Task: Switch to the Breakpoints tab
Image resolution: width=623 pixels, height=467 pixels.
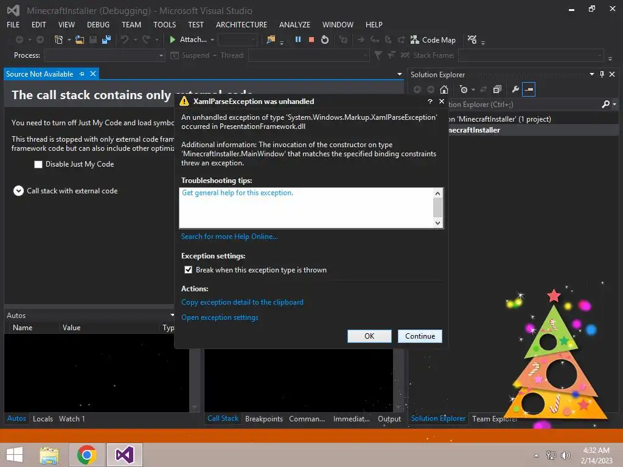Action: click(264, 418)
